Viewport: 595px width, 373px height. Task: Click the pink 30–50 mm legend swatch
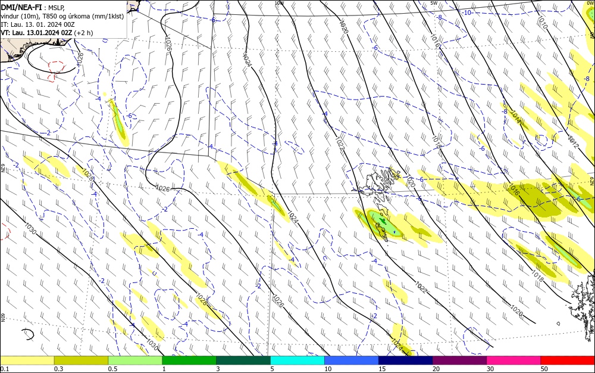(x=514, y=360)
